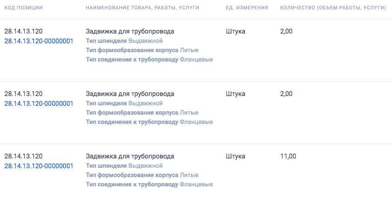
Task: Select the 11,00 quantity value
Action: 288,157
